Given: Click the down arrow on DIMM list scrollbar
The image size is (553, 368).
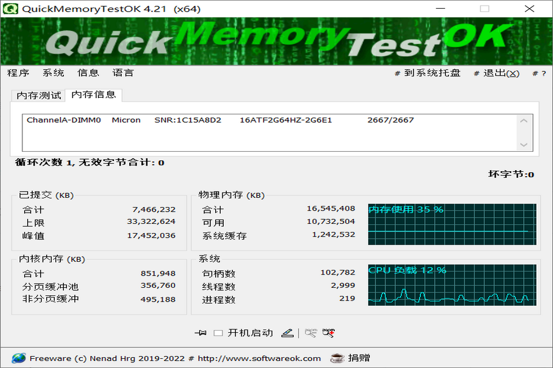Looking at the screenshot, I should (x=523, y=145).
